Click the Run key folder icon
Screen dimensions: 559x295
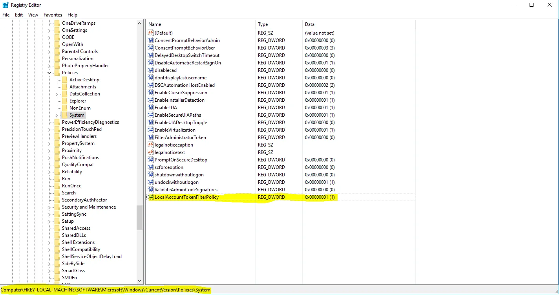pyautogui.click(x=57, y=179)
